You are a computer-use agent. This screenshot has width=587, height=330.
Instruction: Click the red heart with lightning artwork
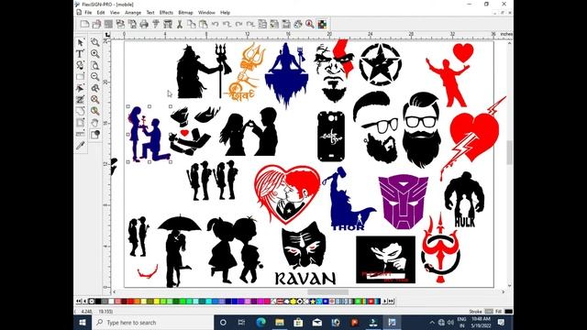(473, 137)
